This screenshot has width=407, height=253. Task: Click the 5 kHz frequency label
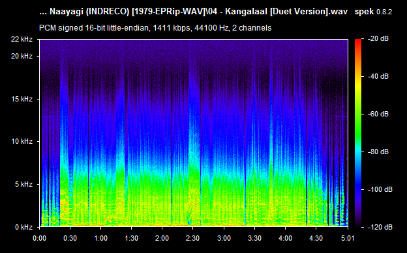pos(23,184)
